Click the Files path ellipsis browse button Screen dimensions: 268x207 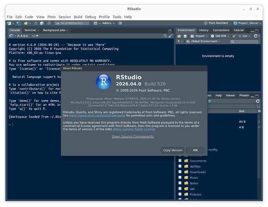[258, 107]
